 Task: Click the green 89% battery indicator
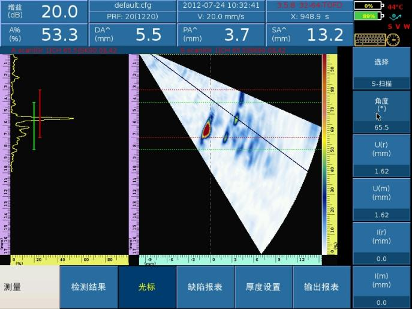[368, 16]
